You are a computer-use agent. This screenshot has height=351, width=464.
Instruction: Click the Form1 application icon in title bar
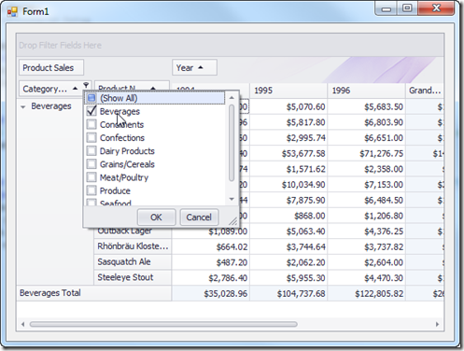point(12,12)
